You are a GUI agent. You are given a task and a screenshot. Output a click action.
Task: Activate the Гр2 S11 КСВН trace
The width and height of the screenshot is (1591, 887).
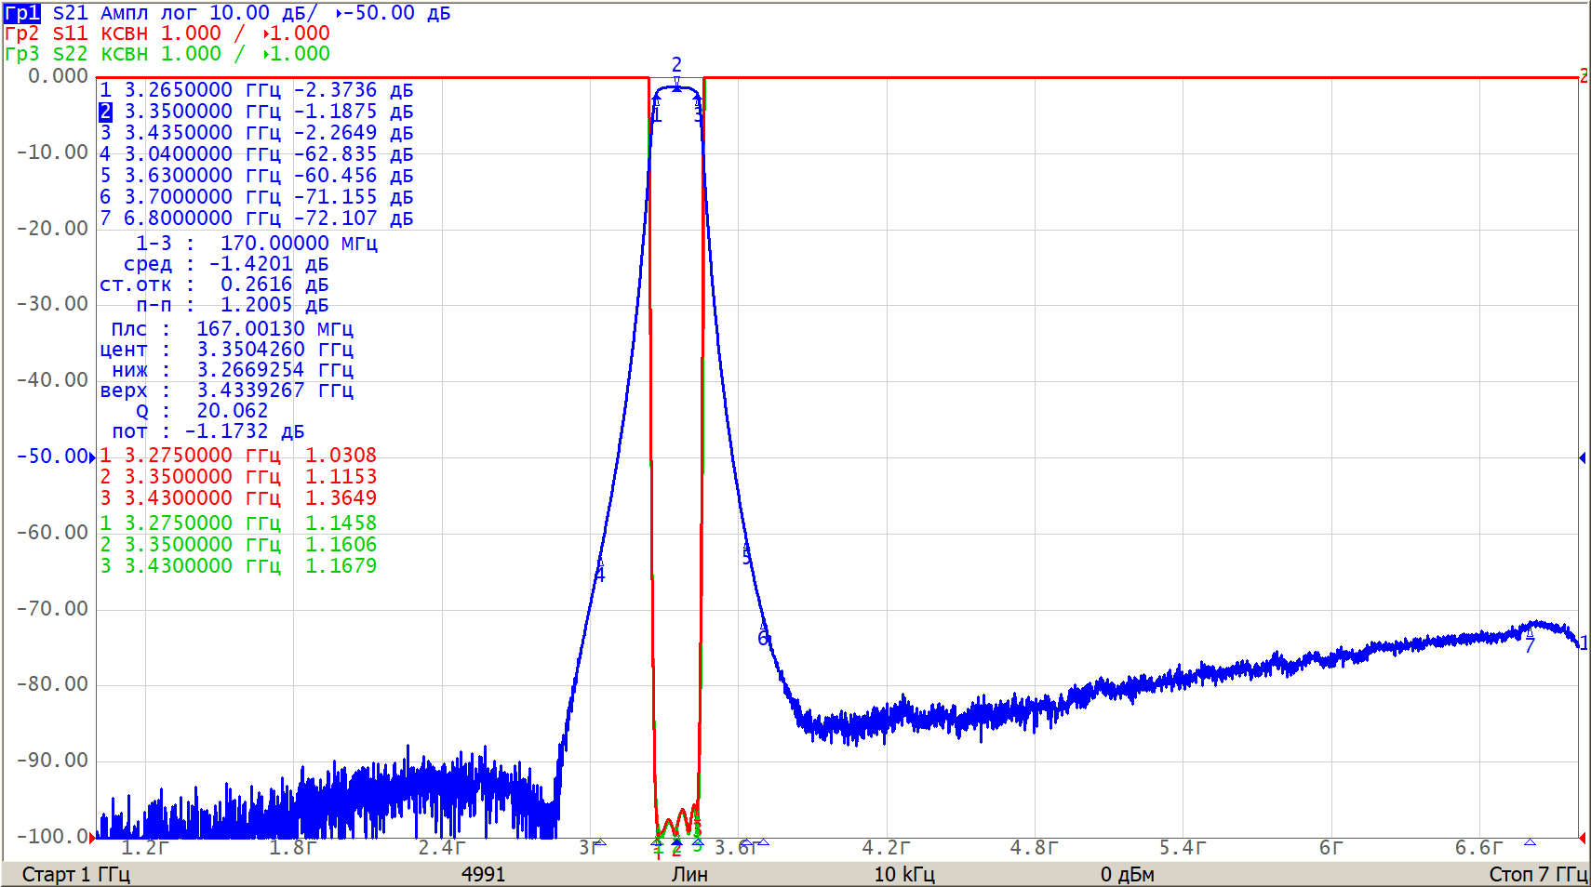point(21,33)
